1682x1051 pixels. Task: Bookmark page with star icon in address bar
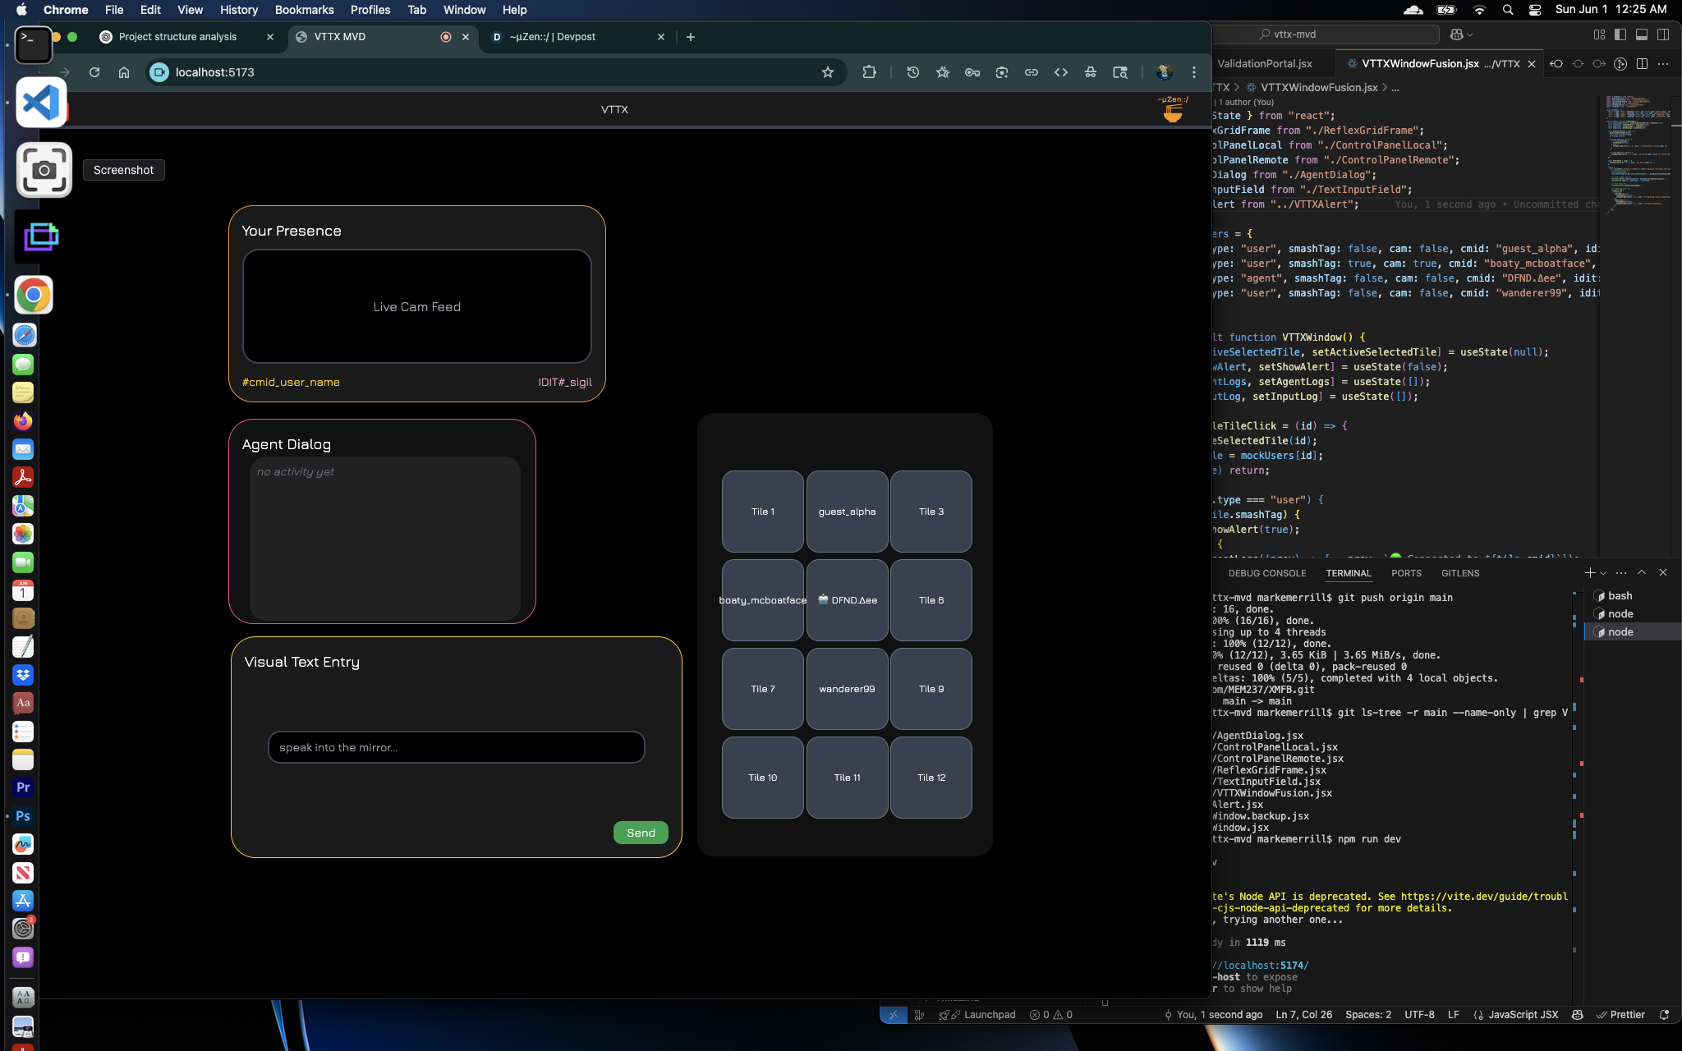pyautogui.click(x=827, y=72)
